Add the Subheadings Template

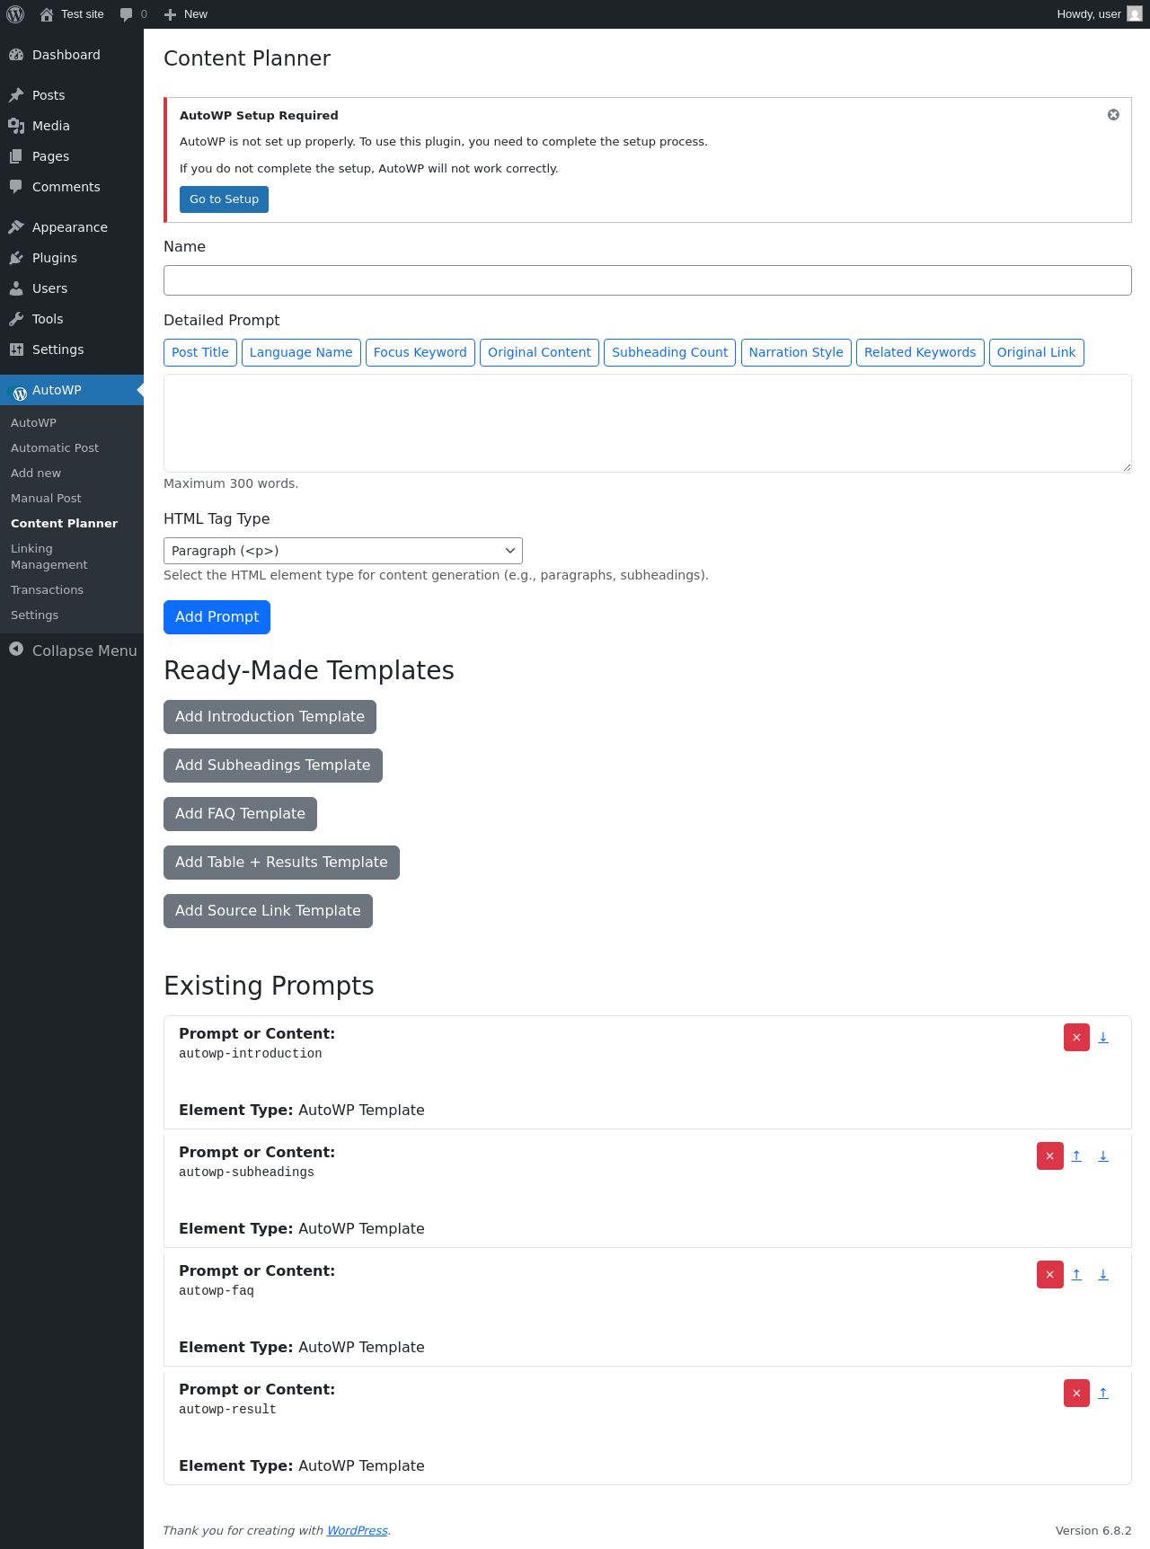(273, 766)
